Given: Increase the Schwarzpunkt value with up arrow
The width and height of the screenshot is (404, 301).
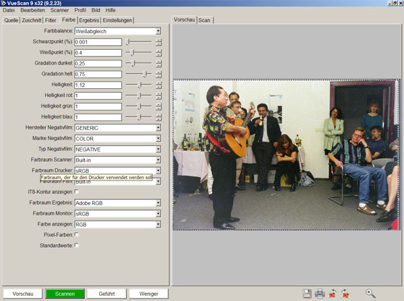Looking at the screenshot, I should 158,40.
